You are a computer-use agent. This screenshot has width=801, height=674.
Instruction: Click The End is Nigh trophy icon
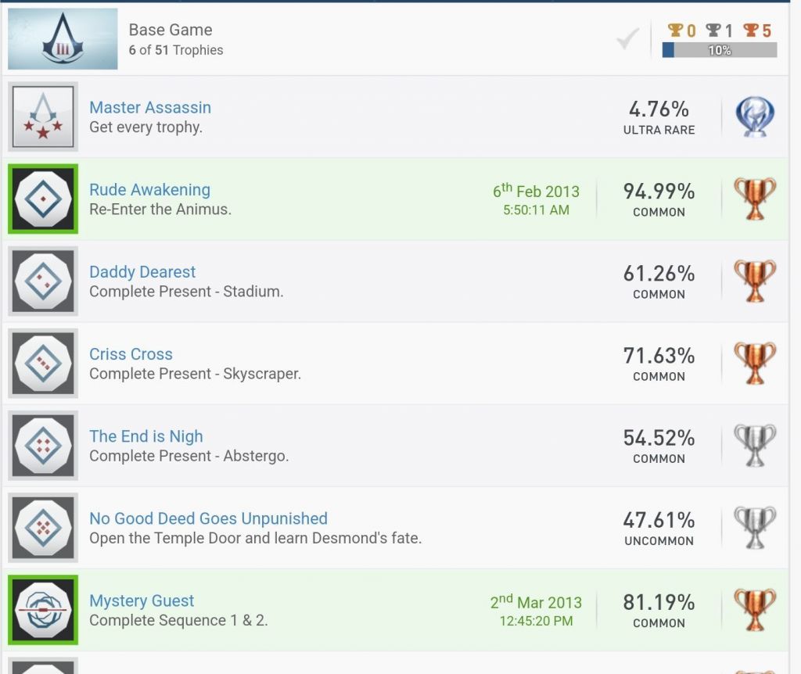point(43,446)
